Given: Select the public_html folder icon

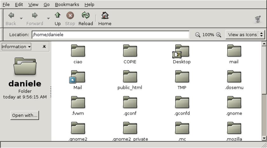Looking at the screenshot, I should [130, 77].
